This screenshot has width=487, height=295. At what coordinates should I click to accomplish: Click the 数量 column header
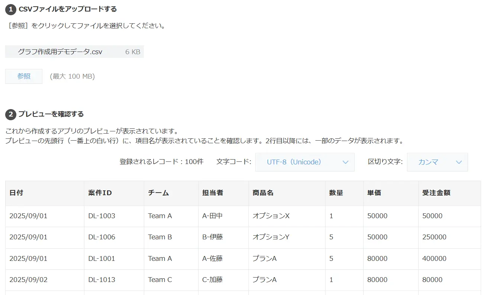[x=336, y=193]
